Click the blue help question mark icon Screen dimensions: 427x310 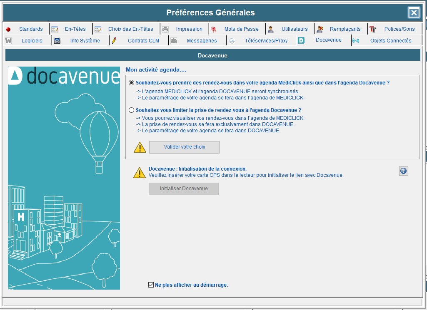pos(403,171)
